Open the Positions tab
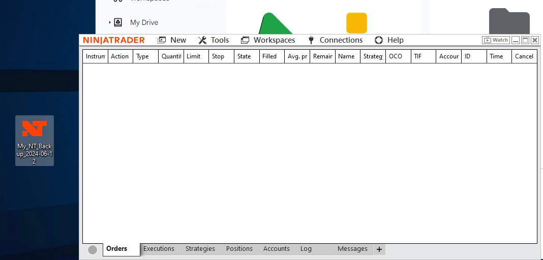543x260 pixels. pyautogui.click(x=239, y=249)
